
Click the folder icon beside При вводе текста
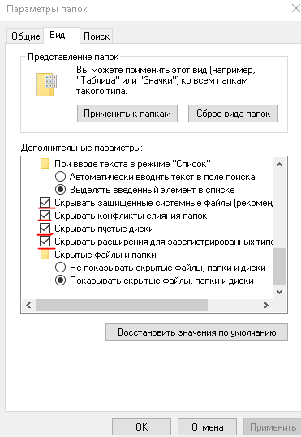click(x=45, y=164)
